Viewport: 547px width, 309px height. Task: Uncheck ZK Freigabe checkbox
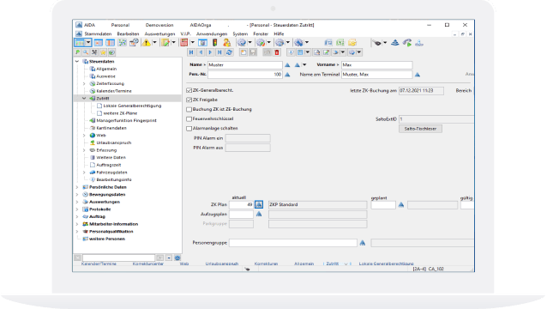pos(189,100)
